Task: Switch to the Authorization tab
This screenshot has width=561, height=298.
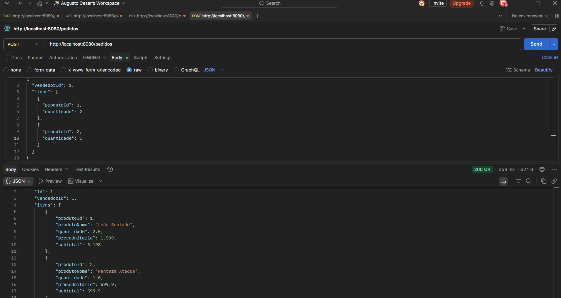Action: click(63, 58)
